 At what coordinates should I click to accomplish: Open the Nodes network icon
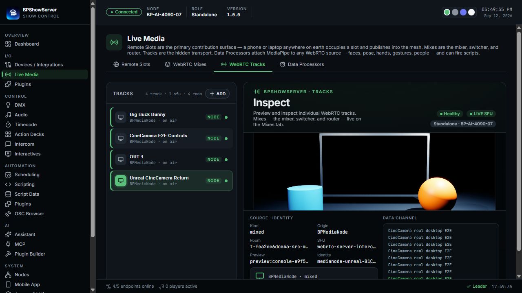coord(8,275)
